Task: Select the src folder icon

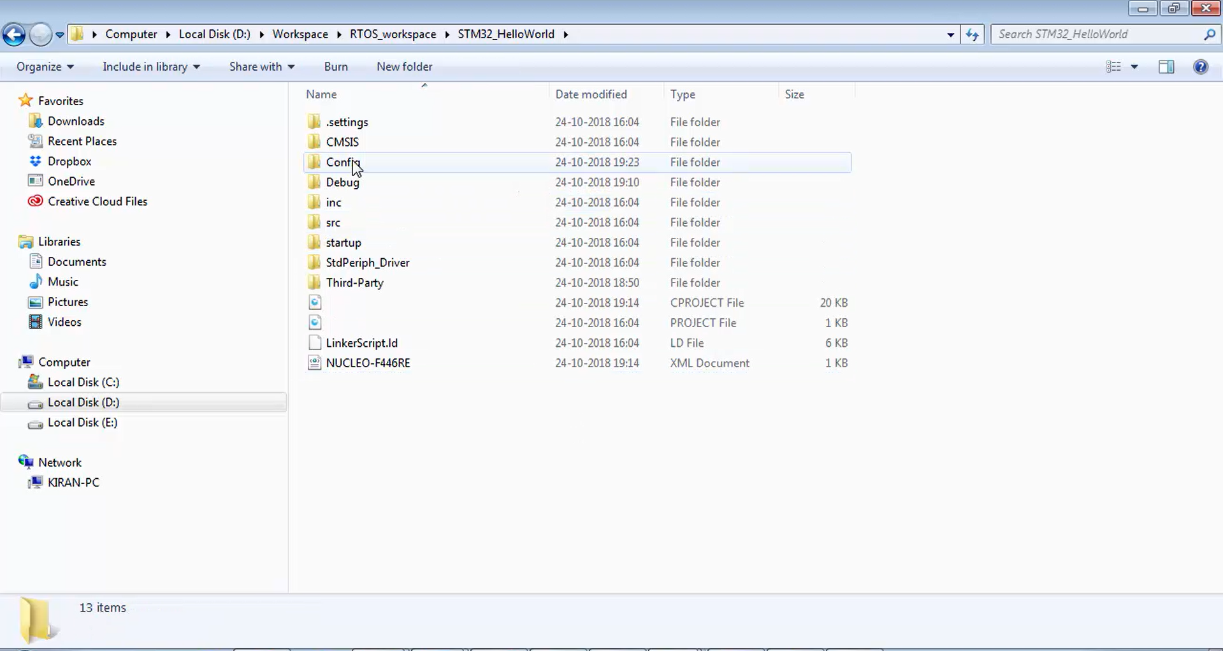Action: click(314, 223)
